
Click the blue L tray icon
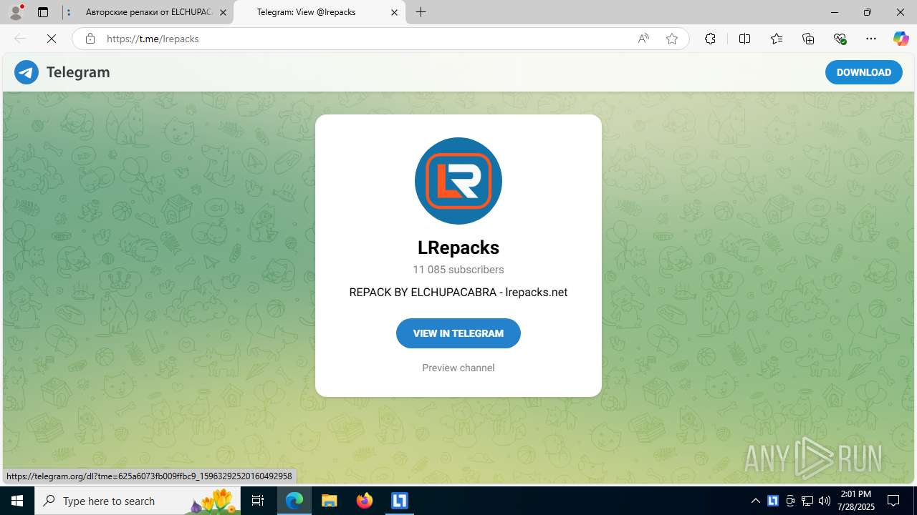[x=773, y=501]
